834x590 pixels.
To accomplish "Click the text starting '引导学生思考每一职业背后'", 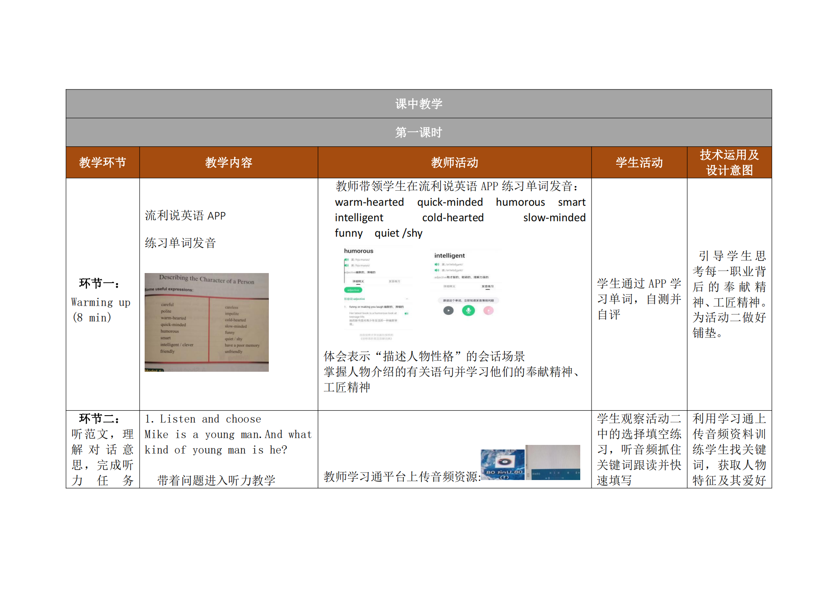I will (x=729, y=294).
